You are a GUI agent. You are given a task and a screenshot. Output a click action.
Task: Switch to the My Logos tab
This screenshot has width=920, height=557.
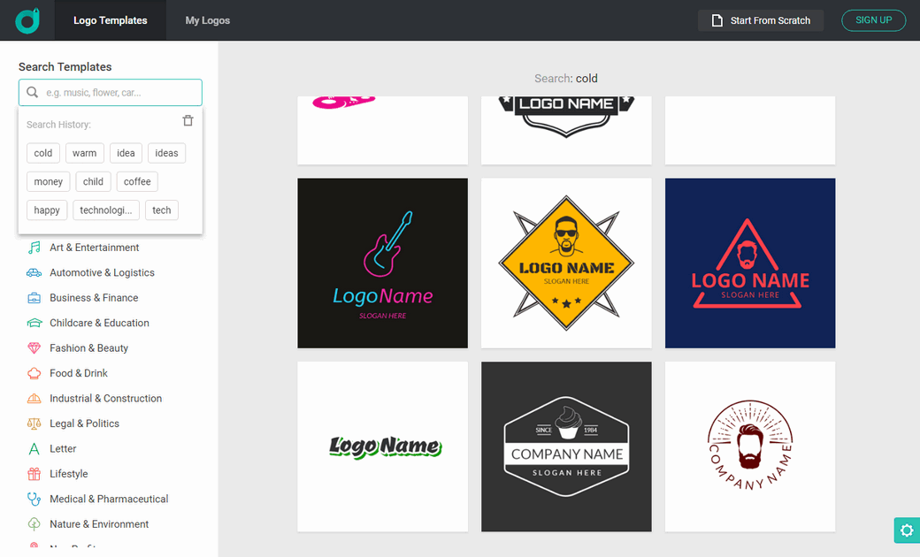point(208,20)
